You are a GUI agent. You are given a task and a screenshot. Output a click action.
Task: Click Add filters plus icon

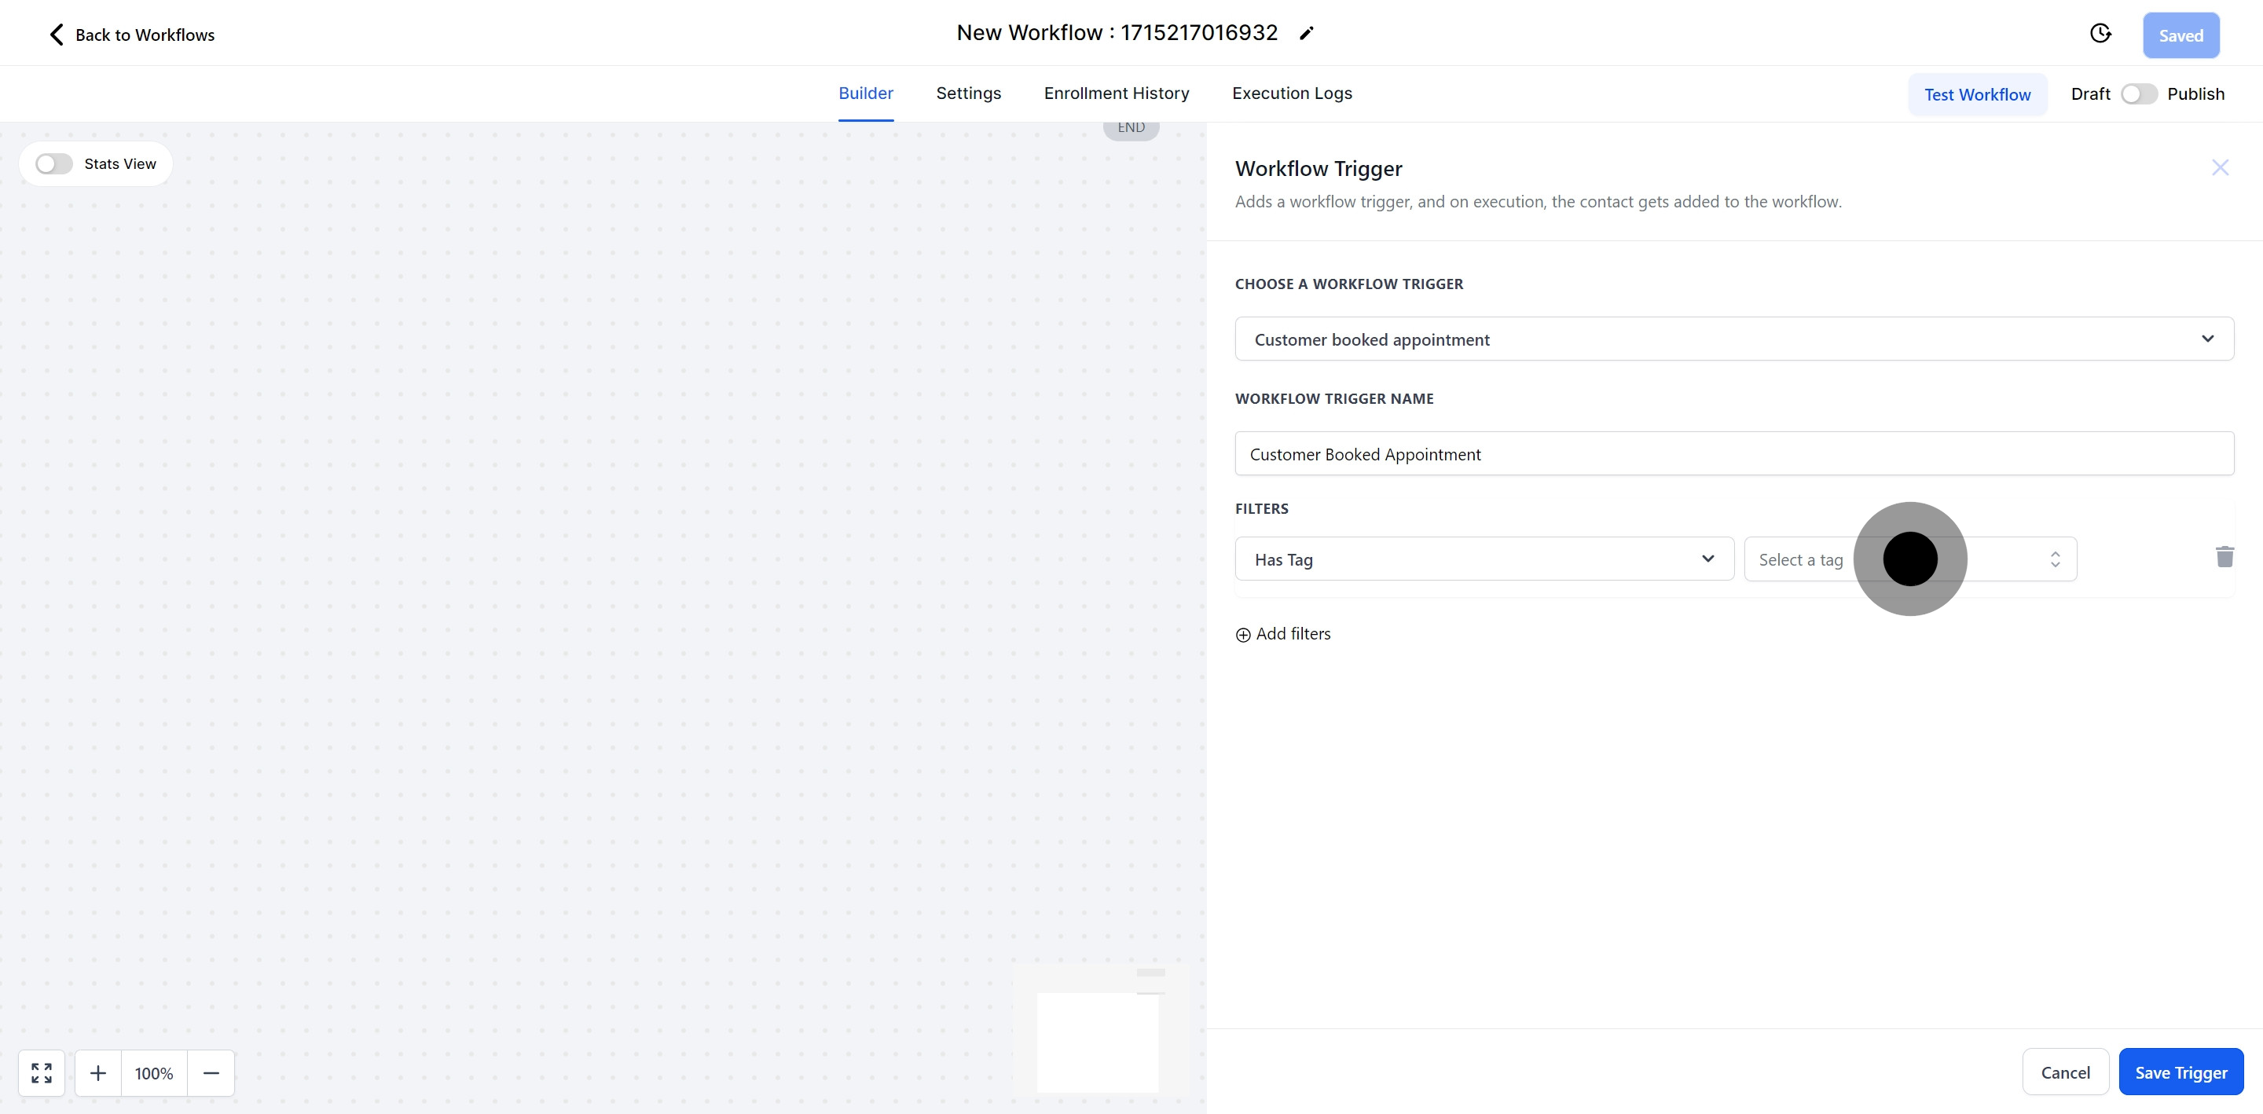point(1243,636)
